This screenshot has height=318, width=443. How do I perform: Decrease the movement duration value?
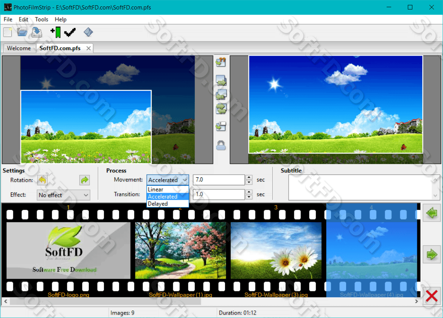pyautogui.click(x=249, y=182)
